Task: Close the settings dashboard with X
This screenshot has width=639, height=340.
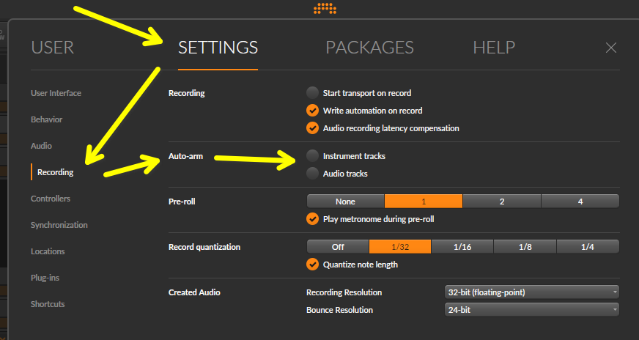Action: (x=610, y=48)
